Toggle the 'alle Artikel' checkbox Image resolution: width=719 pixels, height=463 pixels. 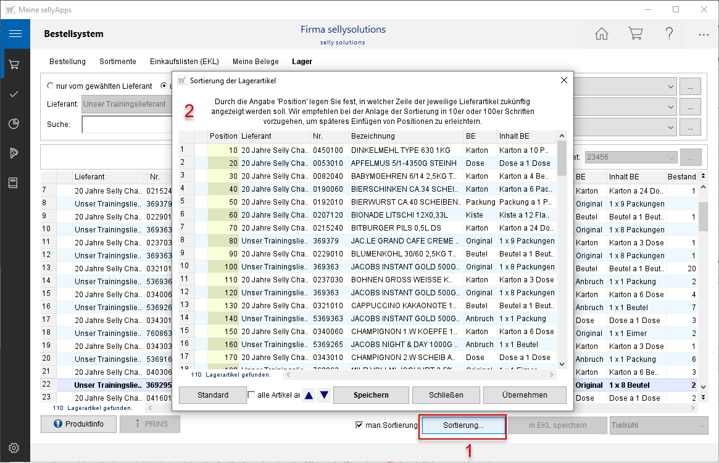tap(252, 395)
